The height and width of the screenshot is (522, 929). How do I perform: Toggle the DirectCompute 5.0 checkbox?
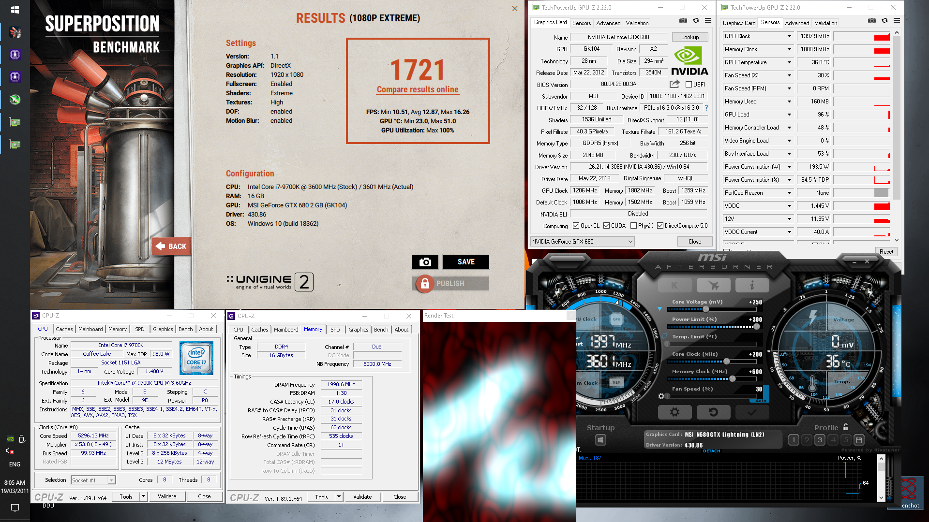[660, 226]
